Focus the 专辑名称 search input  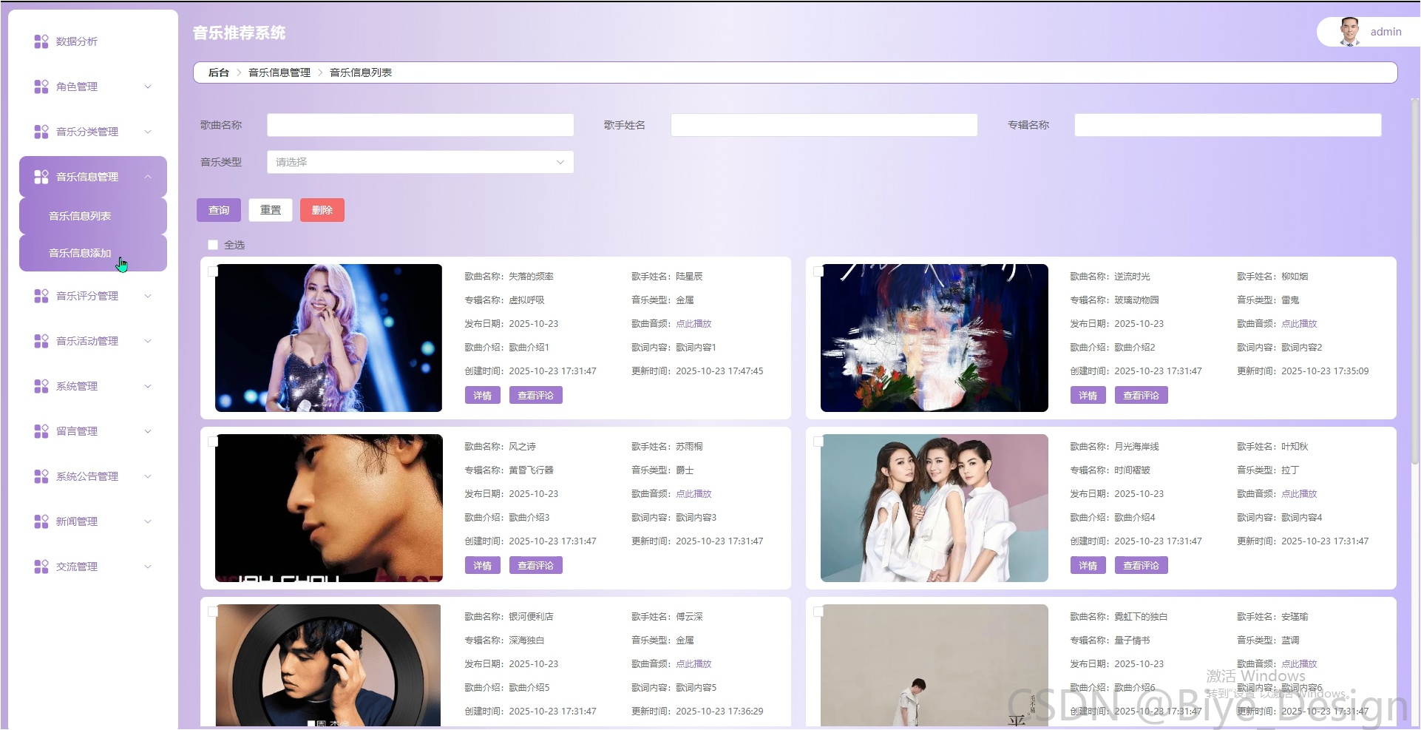point(1227,125)
